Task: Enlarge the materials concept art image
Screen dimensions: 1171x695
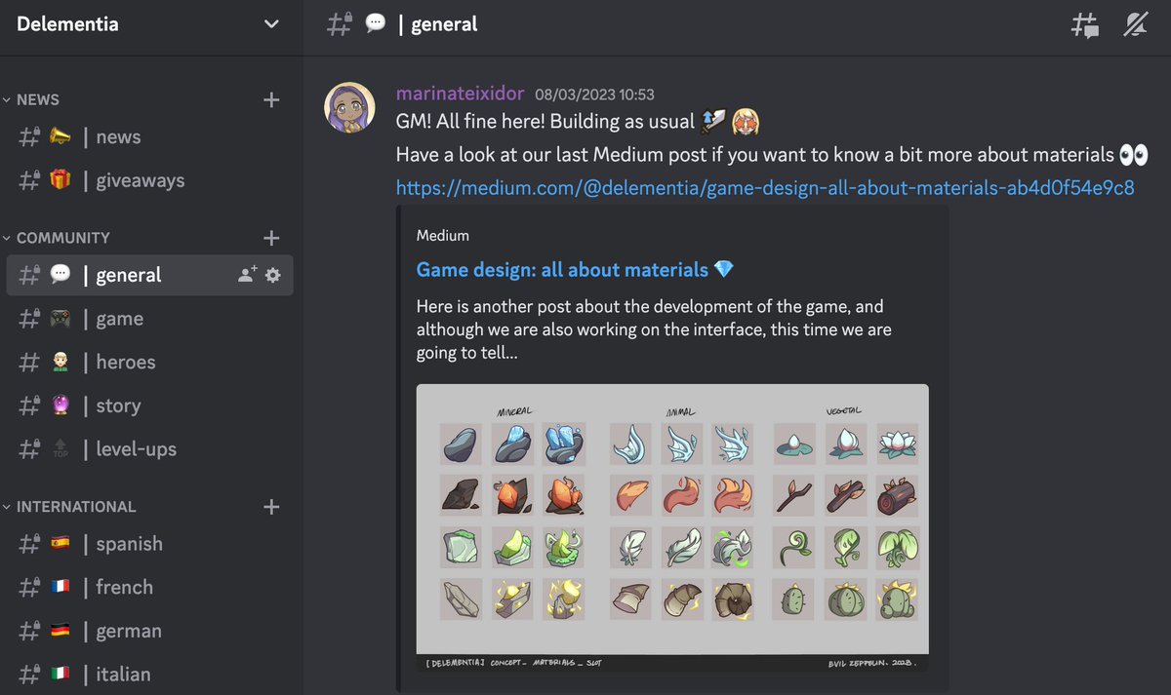Action: 672,527
